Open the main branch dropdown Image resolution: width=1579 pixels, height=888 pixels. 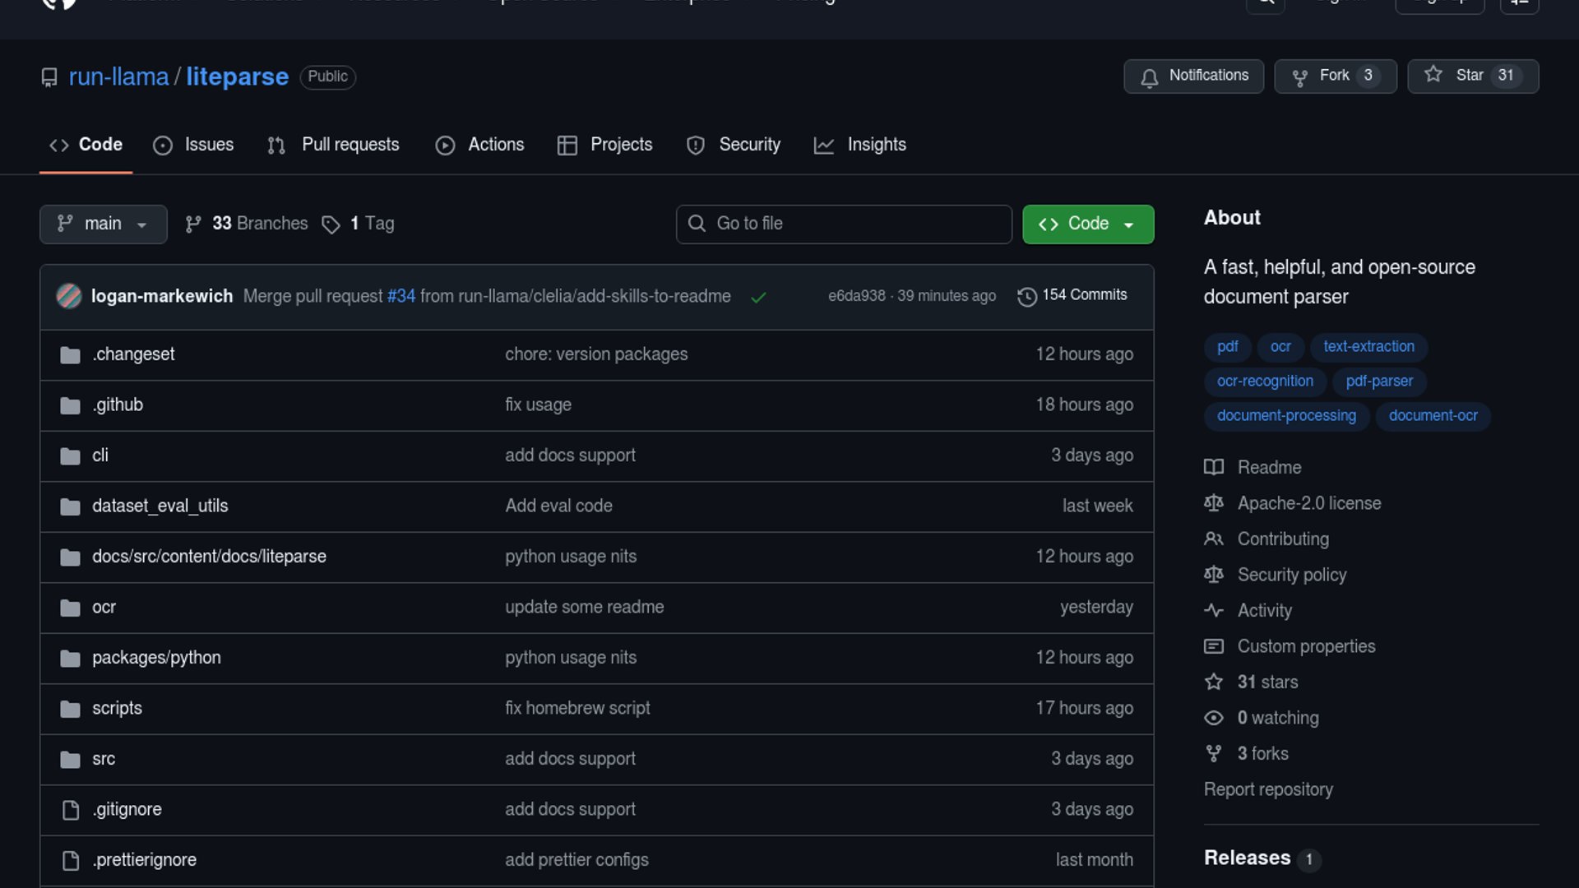coord(103,224)
